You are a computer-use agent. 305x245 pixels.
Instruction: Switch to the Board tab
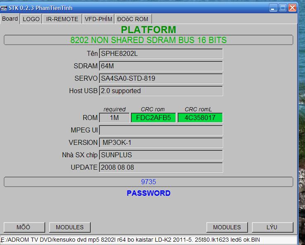pos(10,19)
